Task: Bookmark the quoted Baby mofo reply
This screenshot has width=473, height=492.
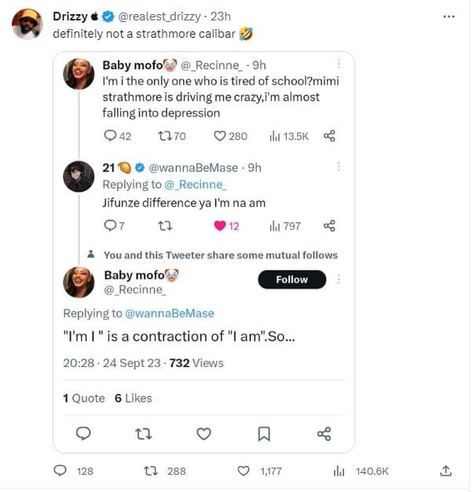Action: 265,434
